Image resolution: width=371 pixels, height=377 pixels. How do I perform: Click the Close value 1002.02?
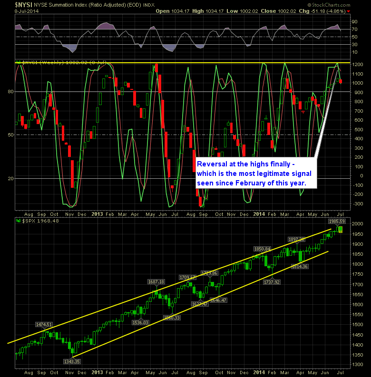(287, 11)
